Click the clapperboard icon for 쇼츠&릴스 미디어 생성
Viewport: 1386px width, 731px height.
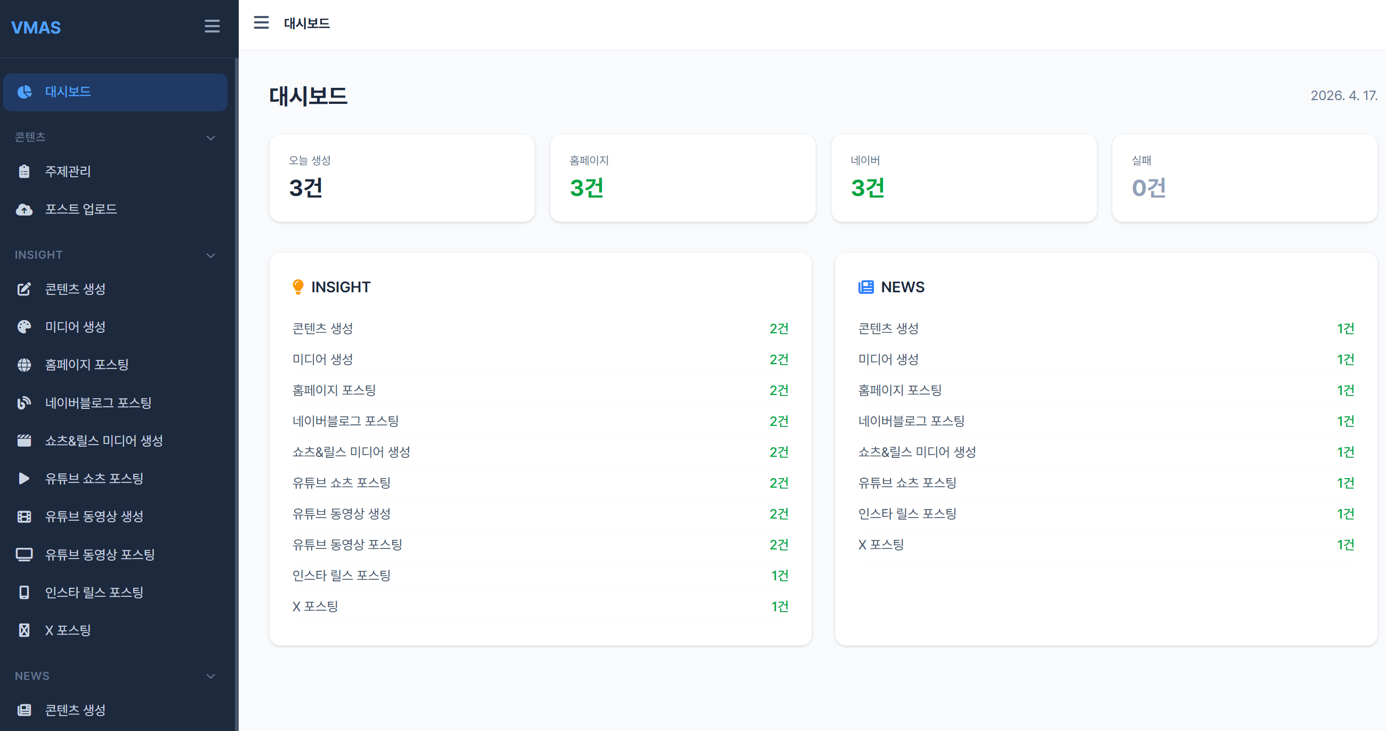(x=24, y=441)
